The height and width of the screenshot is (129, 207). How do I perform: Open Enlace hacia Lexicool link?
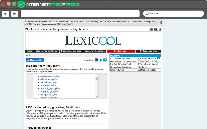pos(148,64)
